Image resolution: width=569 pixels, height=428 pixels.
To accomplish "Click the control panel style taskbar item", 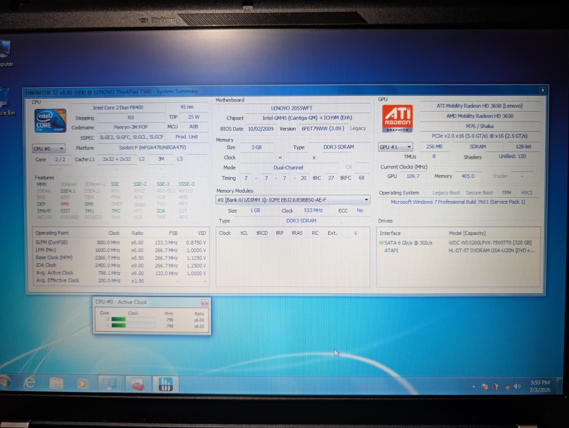I will pos(110,384).
